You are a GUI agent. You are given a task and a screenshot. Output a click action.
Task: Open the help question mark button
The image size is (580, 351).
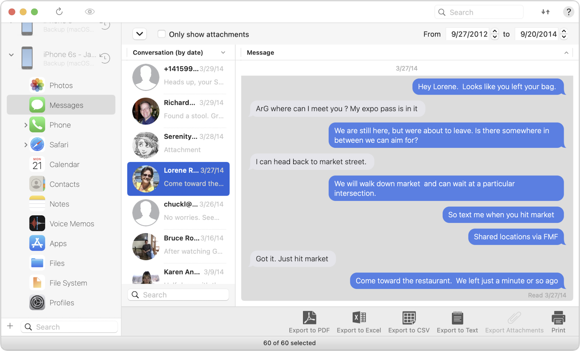(568, 12)
